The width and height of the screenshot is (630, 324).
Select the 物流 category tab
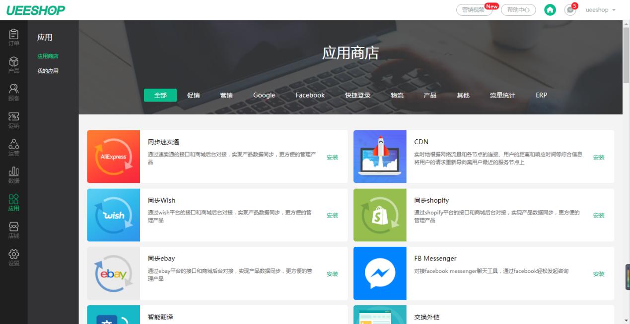[x=397, y=95]
